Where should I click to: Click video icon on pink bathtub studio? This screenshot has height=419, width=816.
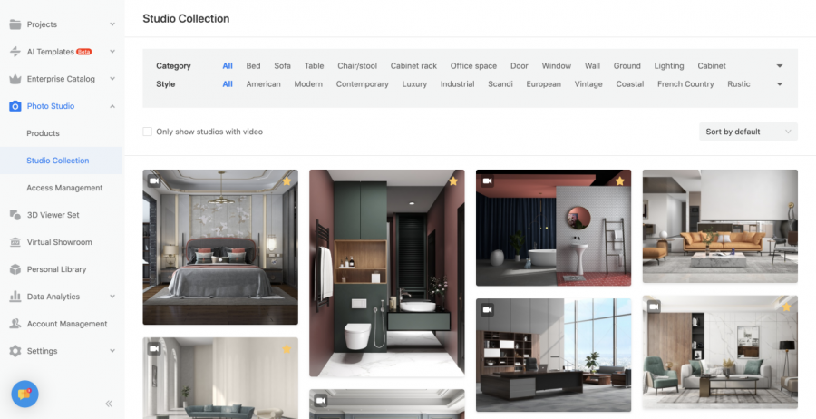tap(487, 180)
